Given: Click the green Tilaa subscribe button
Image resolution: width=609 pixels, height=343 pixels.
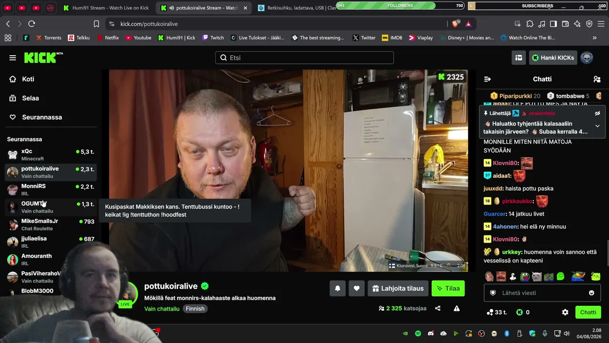Looking at the screenshot, I should click(x=448, y=288).
